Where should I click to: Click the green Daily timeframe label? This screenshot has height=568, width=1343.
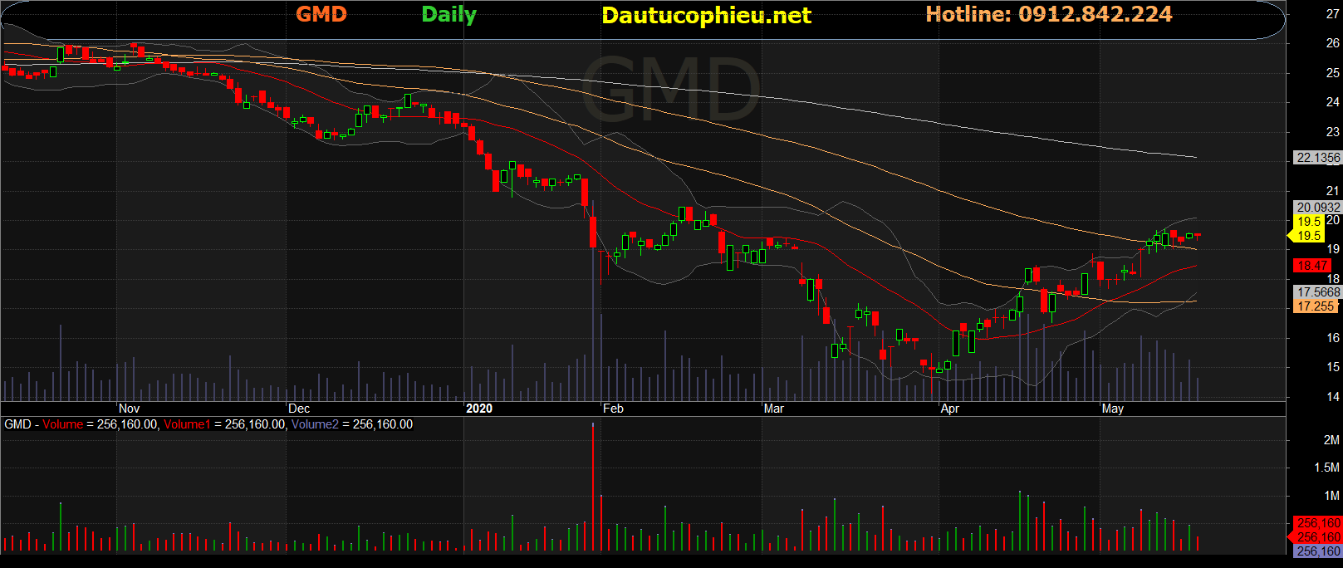448,15
